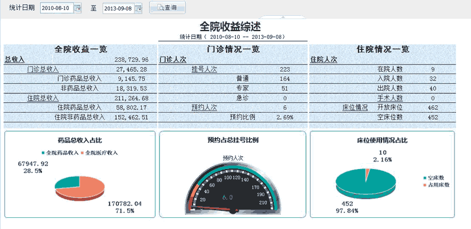Open the end date calendar picker icon
Screen dimensions: 471x229
[x=138, y=8]
